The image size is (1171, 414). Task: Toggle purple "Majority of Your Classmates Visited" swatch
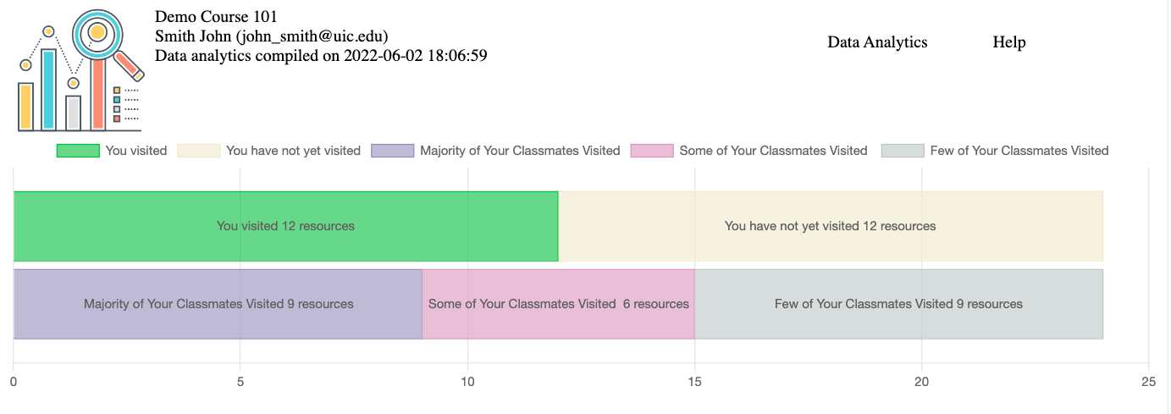[x=393, y=151]
